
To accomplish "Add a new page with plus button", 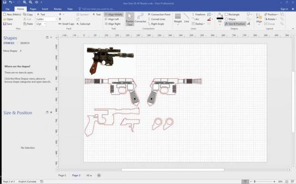I will coord(99,175).
